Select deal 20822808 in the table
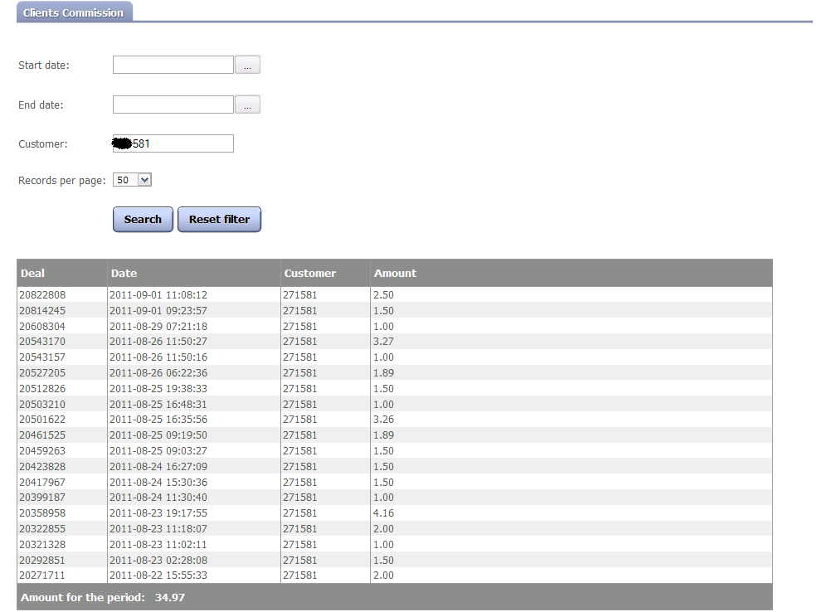Screen dimensions: 827x612 pyautogui.click(x=42, y=295)
